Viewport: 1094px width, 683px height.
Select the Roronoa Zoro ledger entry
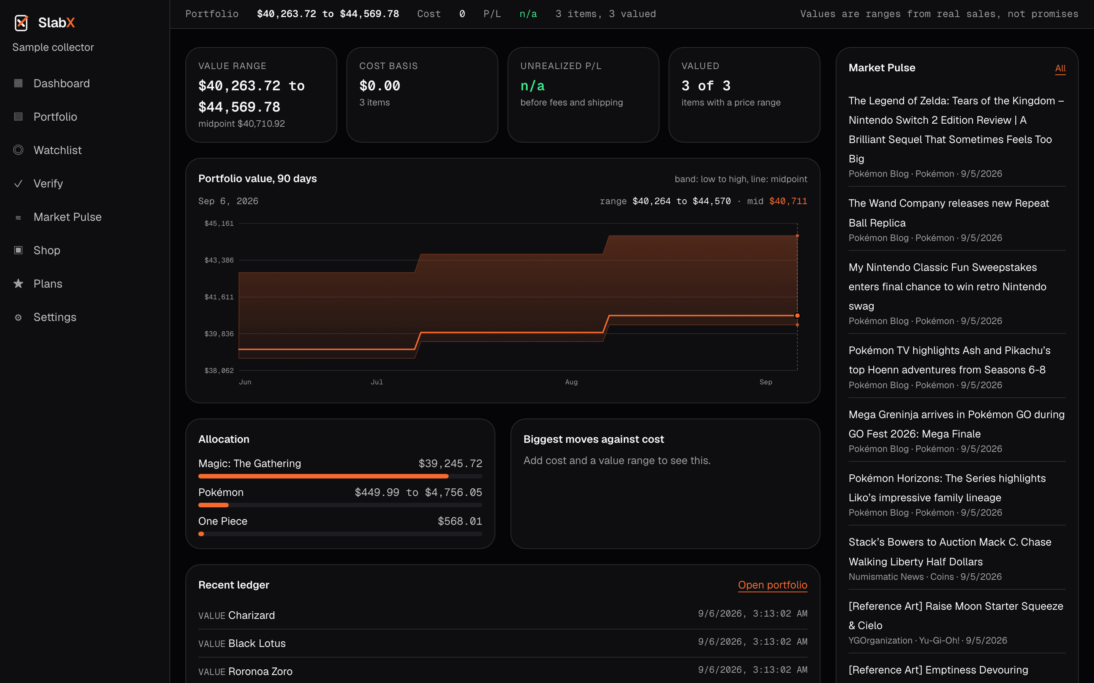tap(503, 671)
